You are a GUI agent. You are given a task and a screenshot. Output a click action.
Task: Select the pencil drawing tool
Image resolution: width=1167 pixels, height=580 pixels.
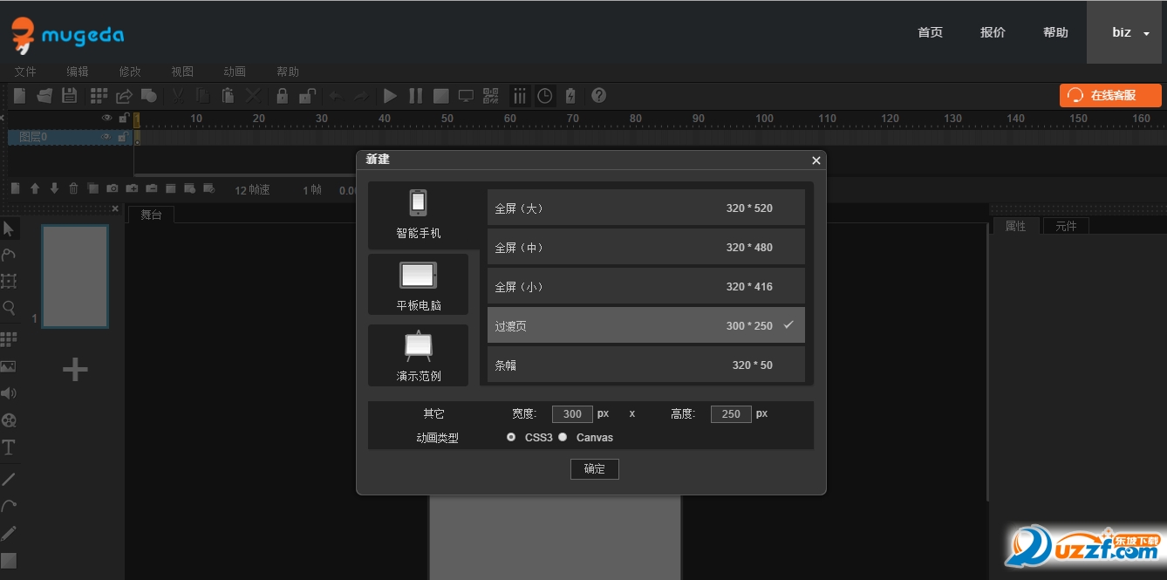9,533
